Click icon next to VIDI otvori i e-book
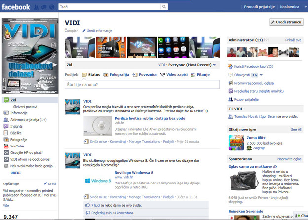Viewport: 308px width, 220px height. [6, 159]
